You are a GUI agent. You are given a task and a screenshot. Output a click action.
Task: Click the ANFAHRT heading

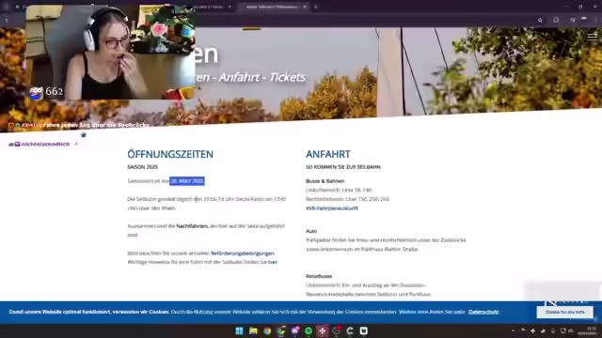point(328,154)
